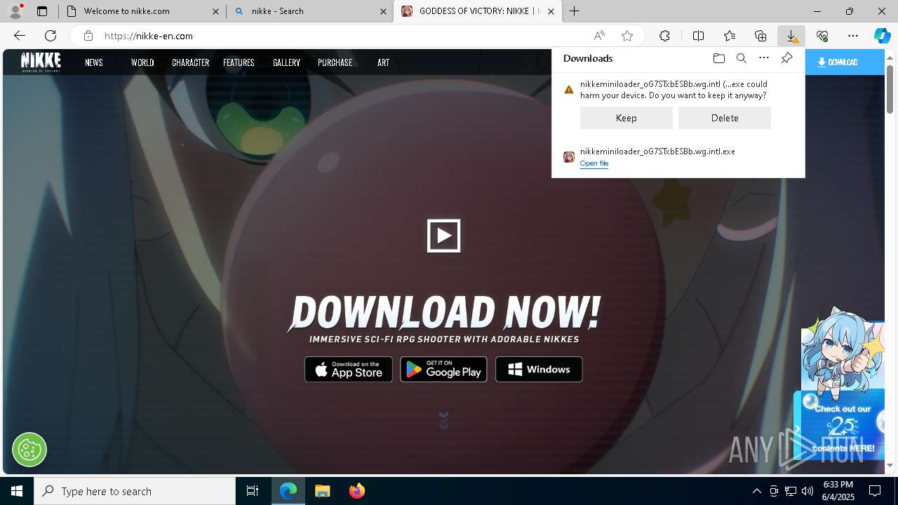Open the GALLERY menu item

[x=286, y=62]
